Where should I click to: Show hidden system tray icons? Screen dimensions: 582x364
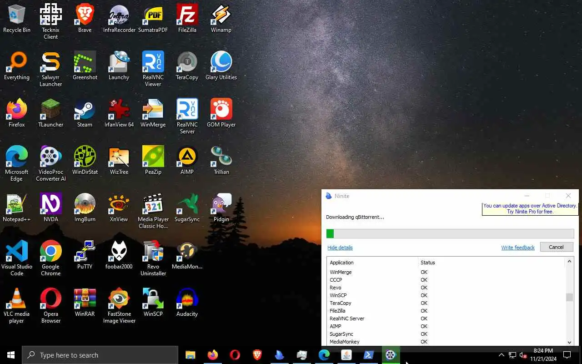point(502,355)
